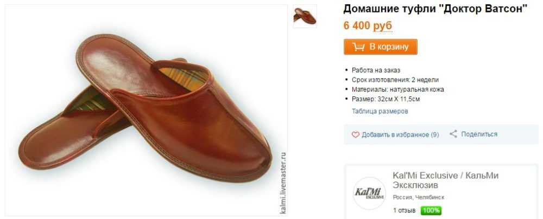Screen dimensions: 543x219
Task: Click the share icon next to Поделиться
Action: point(453,134)
